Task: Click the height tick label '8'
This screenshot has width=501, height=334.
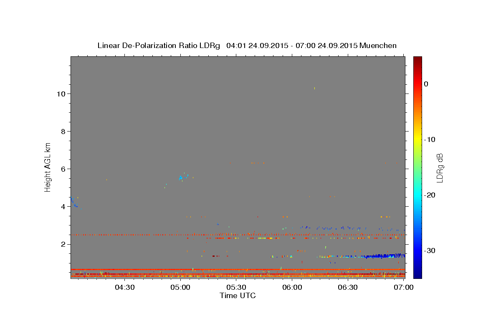Action: [63, 132]
